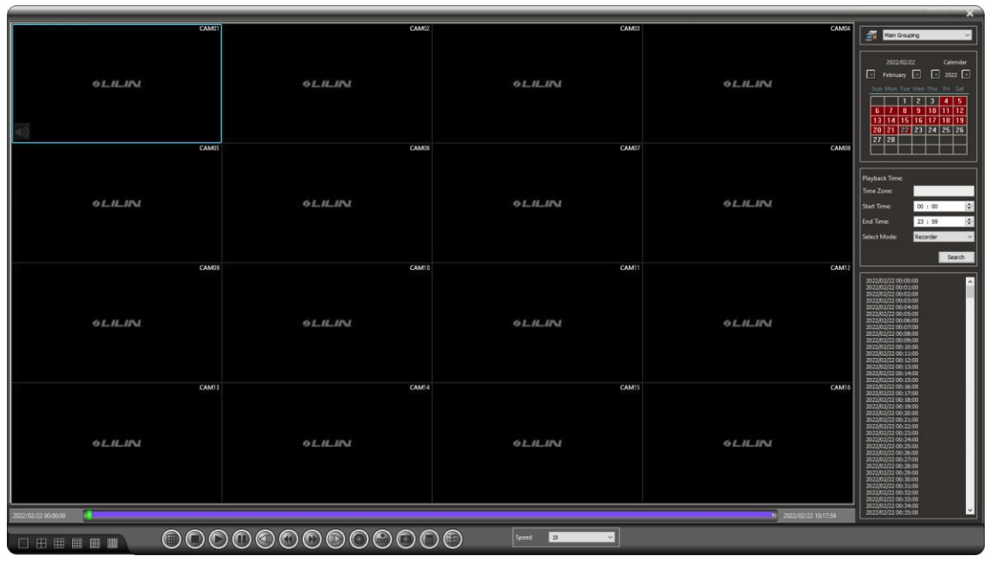Adjust the End Time spinner arrows
Screen dimensions: 995x562
pos(969,221)
